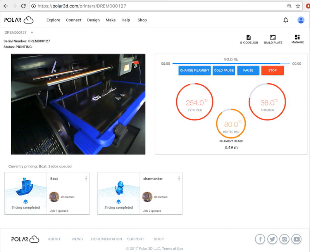Viewport: 310px width, 252px height.
Task: Open the YouTube footer icon
Action: 296,239
